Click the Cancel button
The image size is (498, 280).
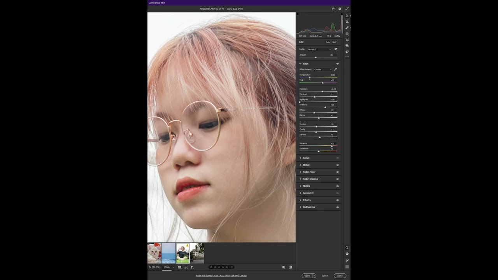coord(325,276)
